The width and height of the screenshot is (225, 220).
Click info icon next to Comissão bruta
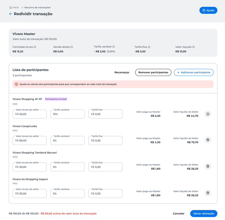tap(35, 47)
